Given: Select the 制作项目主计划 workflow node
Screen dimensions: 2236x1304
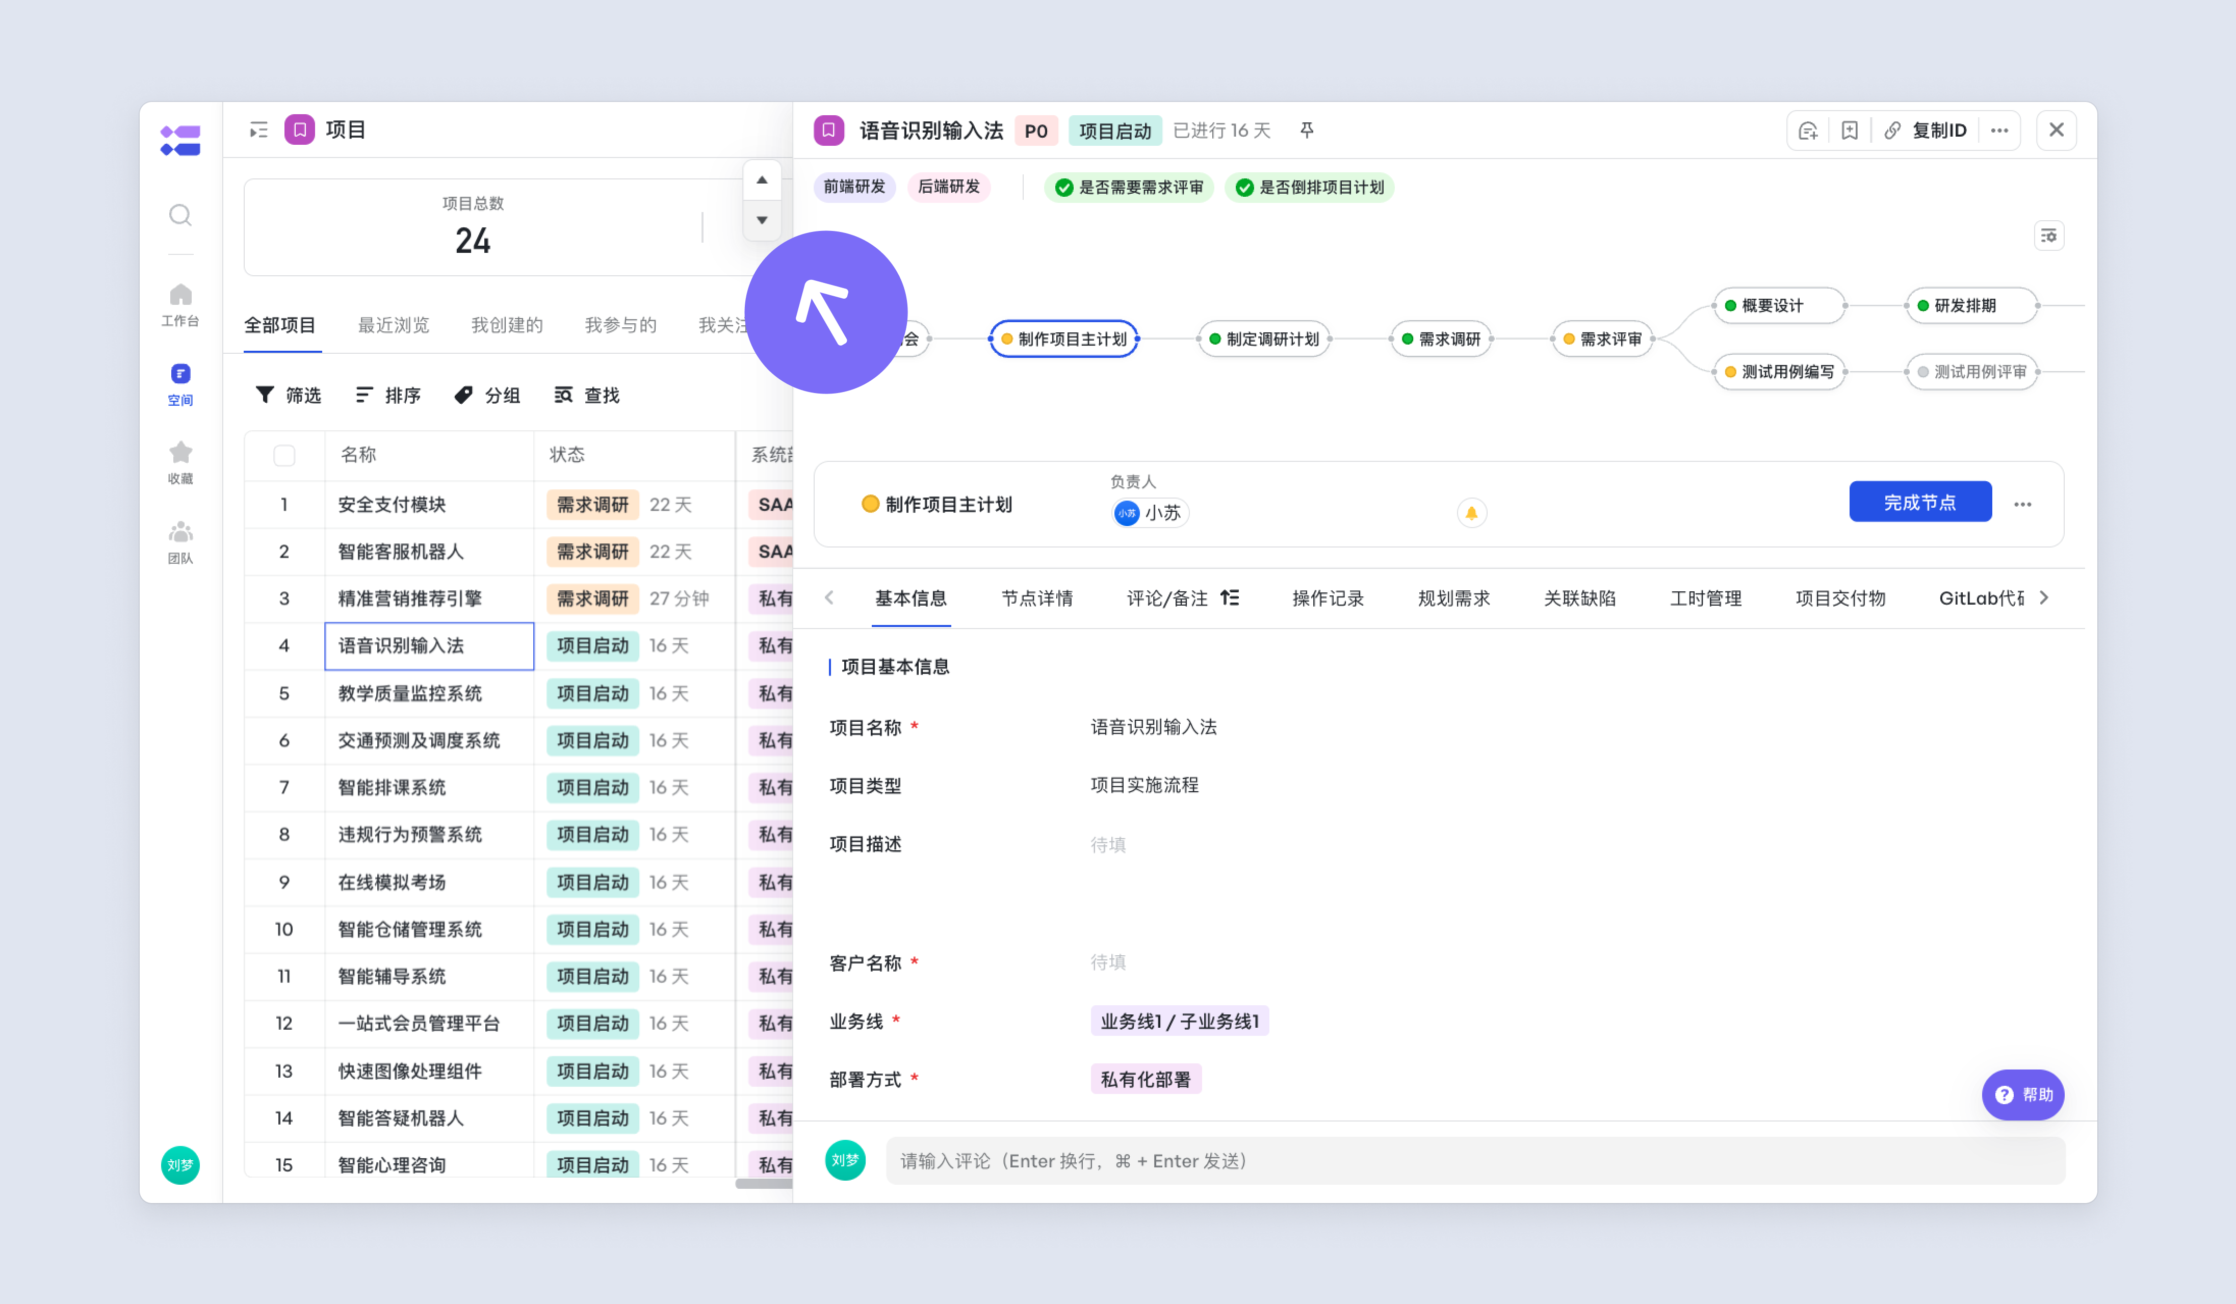Looking at the screenshot, I should 1064,339.
